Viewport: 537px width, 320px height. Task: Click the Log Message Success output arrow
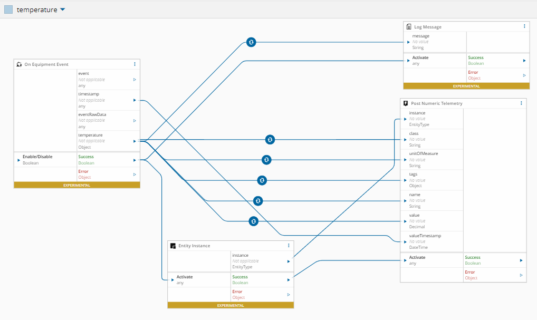click(x=524, y=61)
